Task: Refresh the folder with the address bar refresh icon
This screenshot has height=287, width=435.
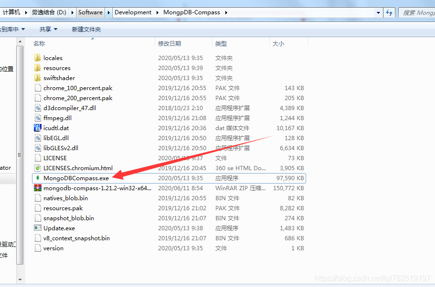Action: (x=389, y=12)
